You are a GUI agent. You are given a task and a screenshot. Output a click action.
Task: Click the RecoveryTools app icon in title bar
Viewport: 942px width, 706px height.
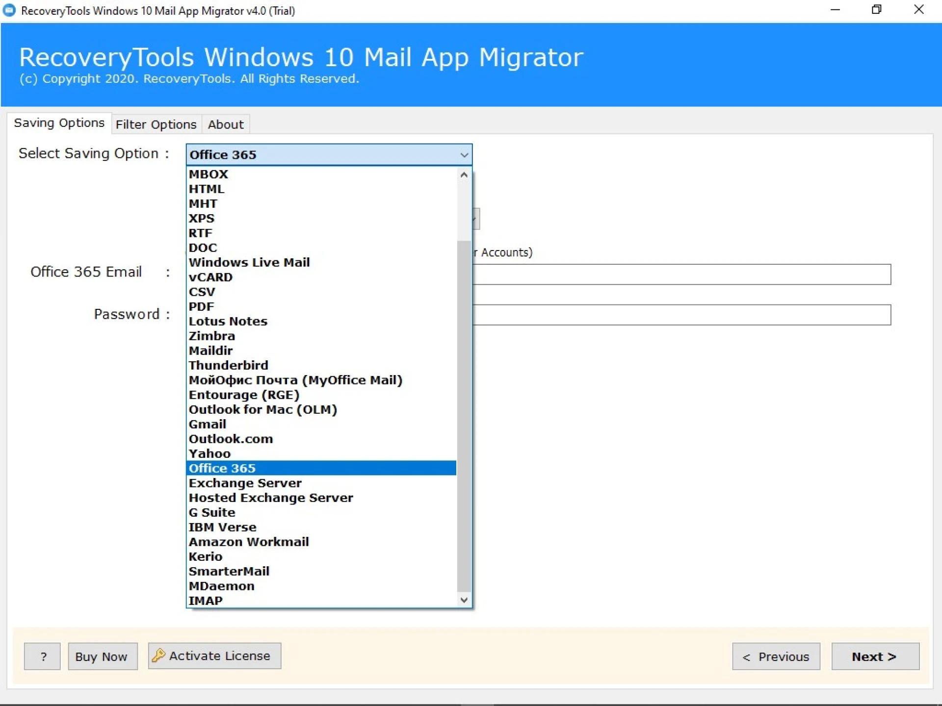pos(9,10)
